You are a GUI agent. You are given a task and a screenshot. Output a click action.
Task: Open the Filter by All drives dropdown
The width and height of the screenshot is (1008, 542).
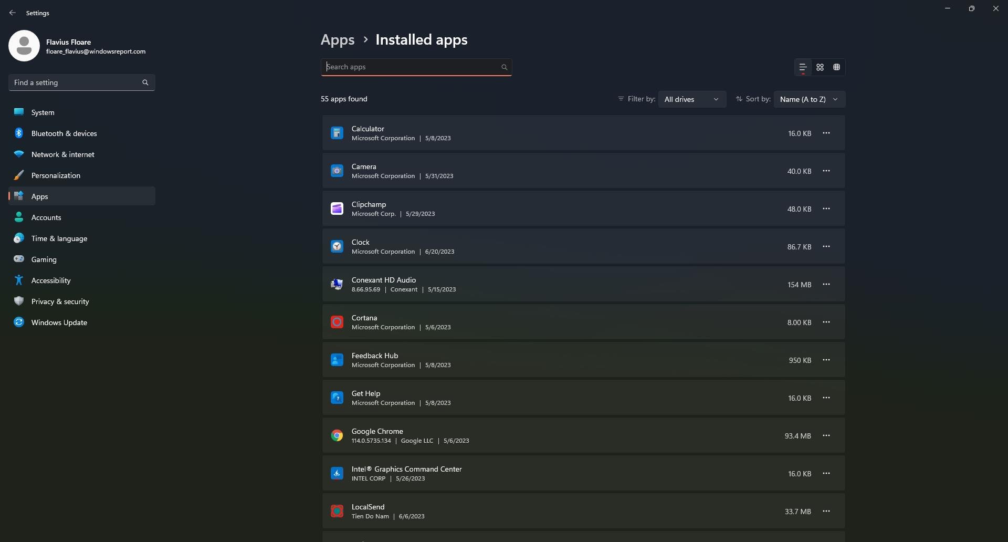pos(692,99)
